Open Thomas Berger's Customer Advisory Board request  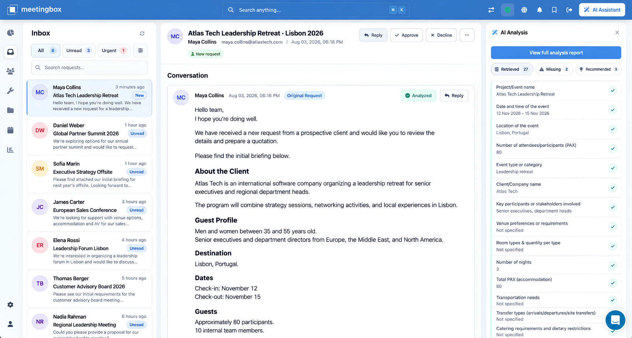89,289
